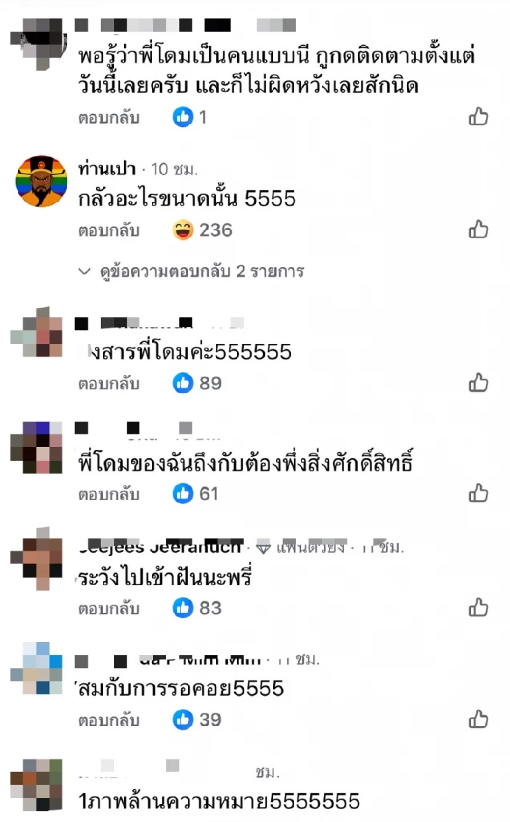Click the chevron beside view replies
510x822 pixels.
pos(85,271)
